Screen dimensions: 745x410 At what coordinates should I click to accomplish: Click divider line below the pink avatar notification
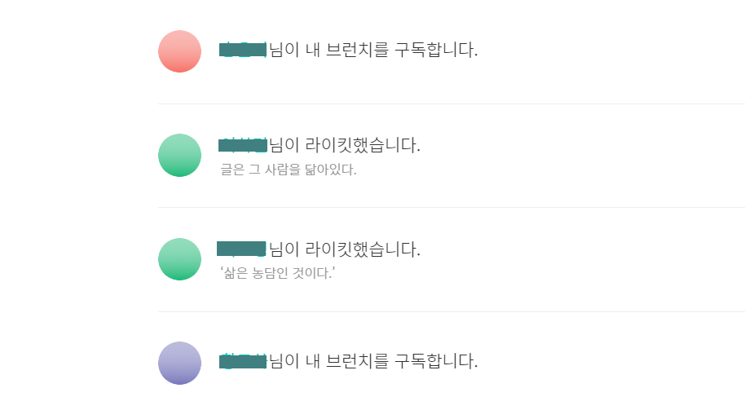click(448, 104)
